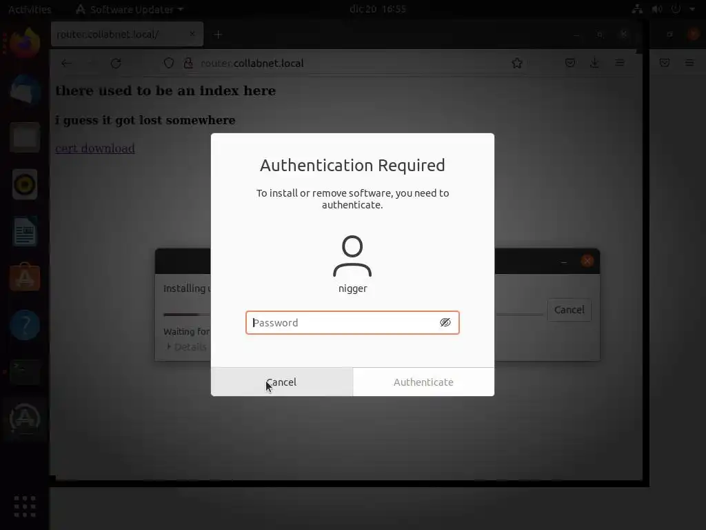This screenshot has width=706, height=530.
Task: Open the Software Updater app menu
Action: [130, 9]
